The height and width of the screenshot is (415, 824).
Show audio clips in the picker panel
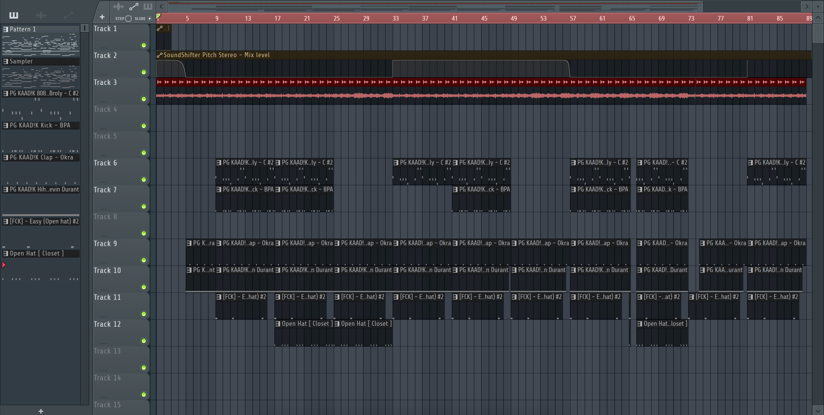pos(41,15)
